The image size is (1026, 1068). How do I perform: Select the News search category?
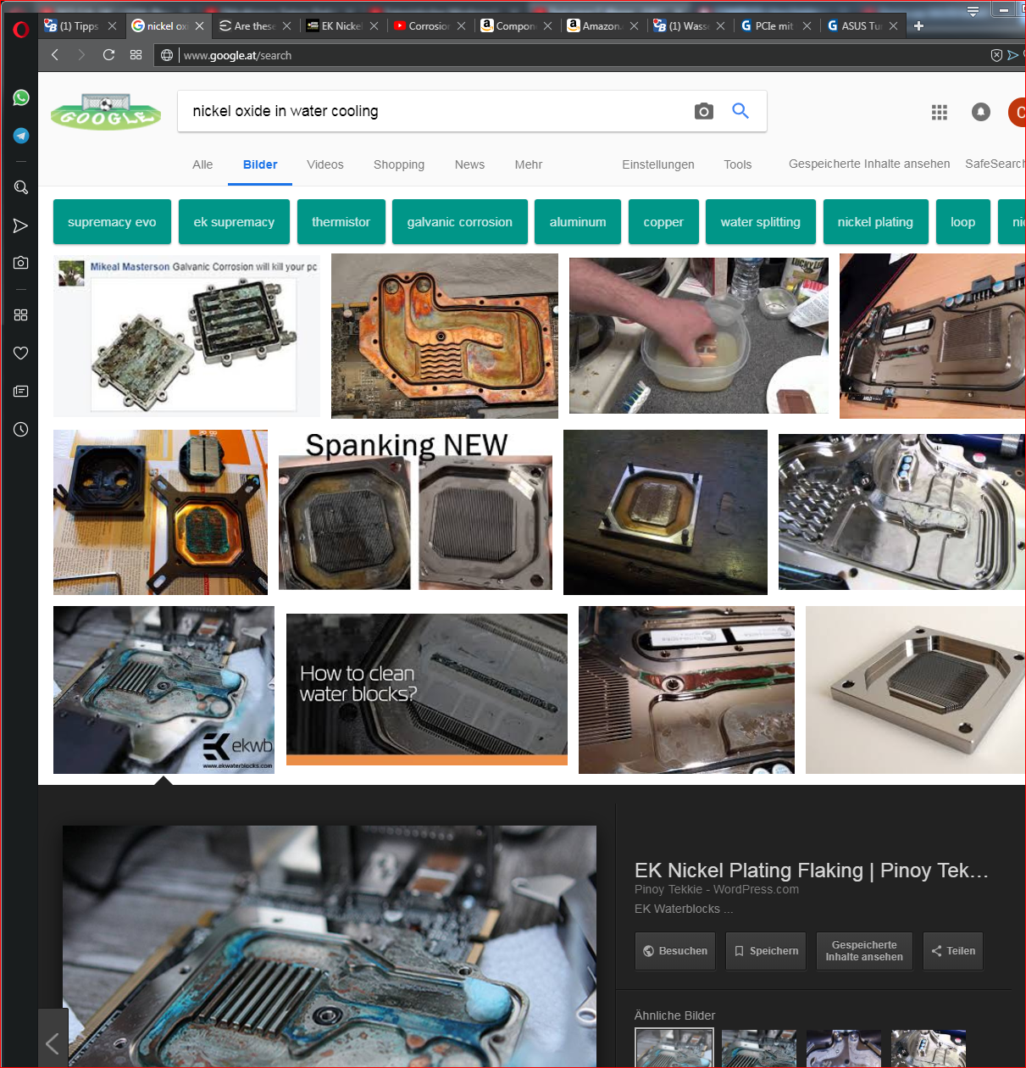pos(469,164)
